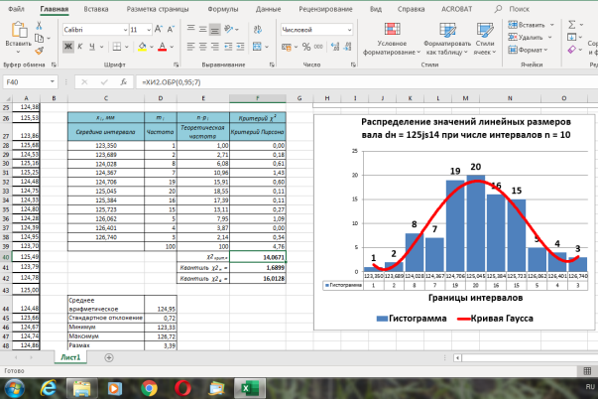598x399 pixels.
Task: Open the fill color dropdown arrow
Action: point(152,47)
